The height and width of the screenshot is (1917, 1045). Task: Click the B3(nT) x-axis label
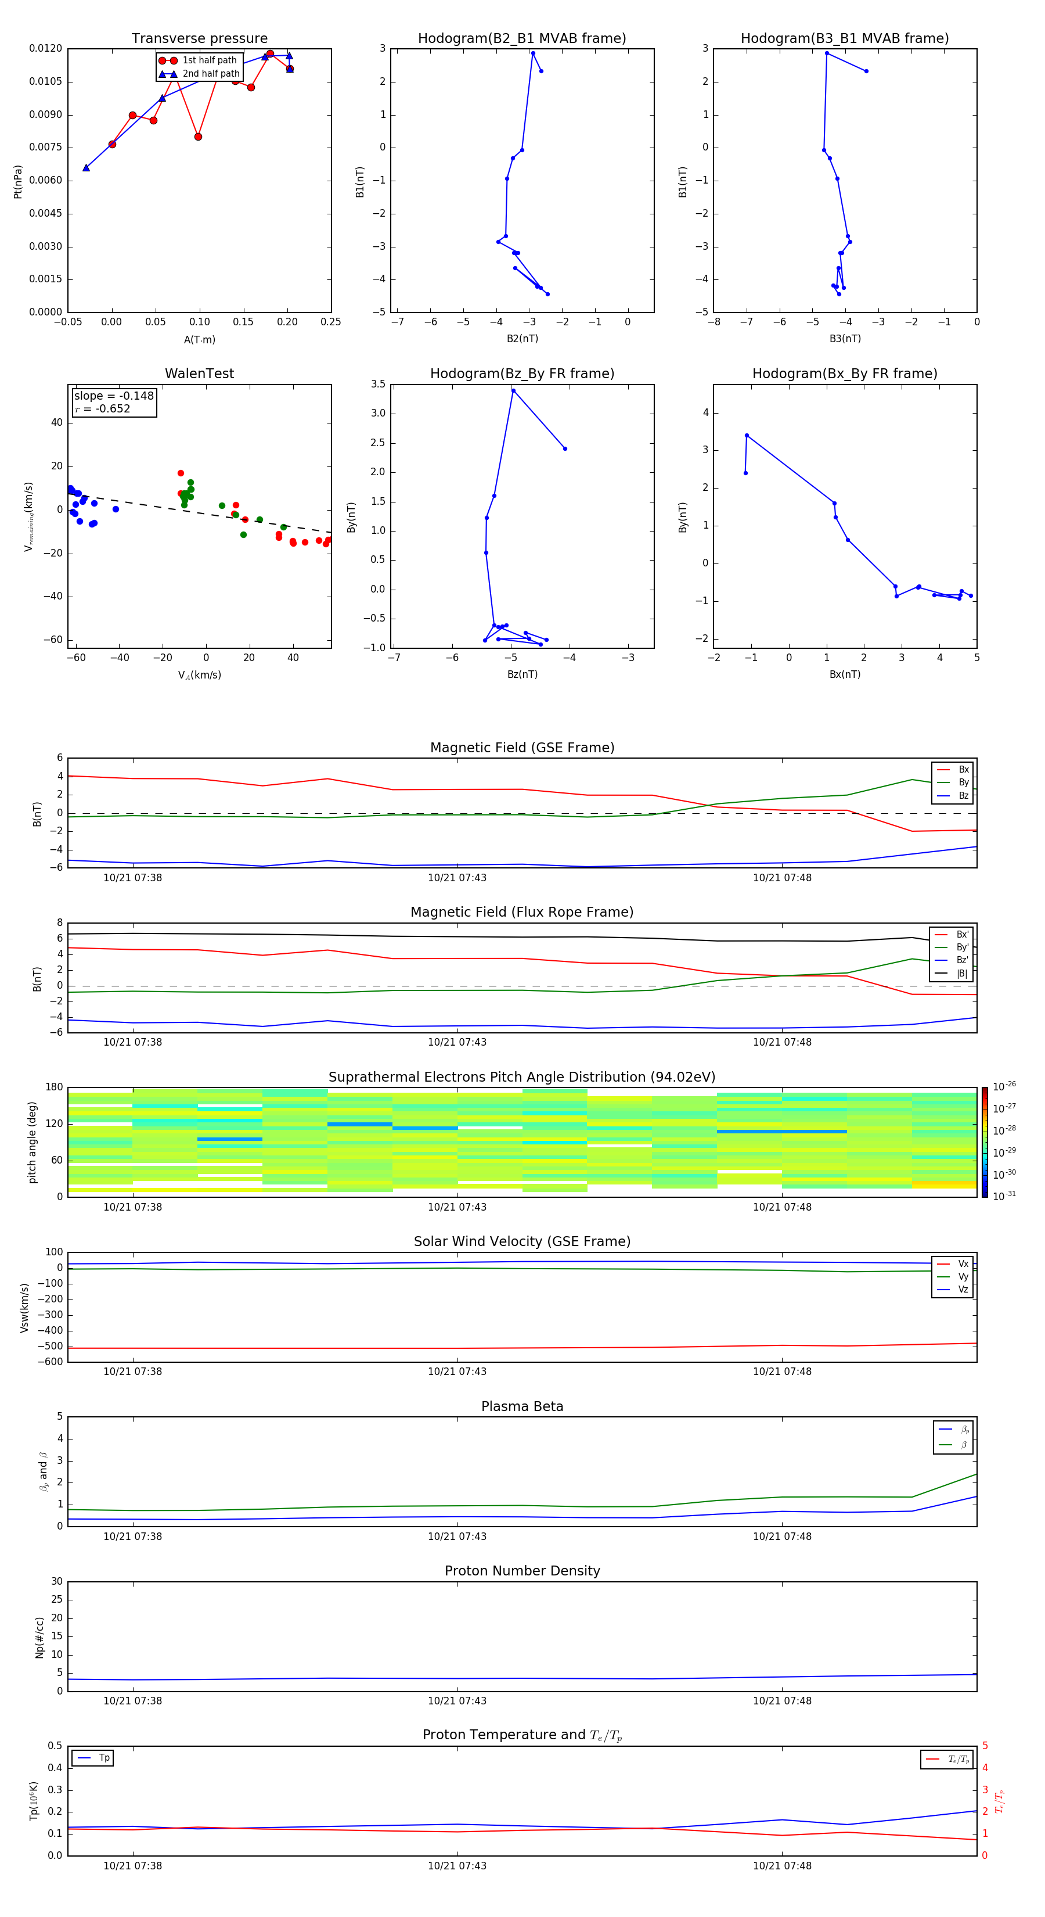(845, 339)
